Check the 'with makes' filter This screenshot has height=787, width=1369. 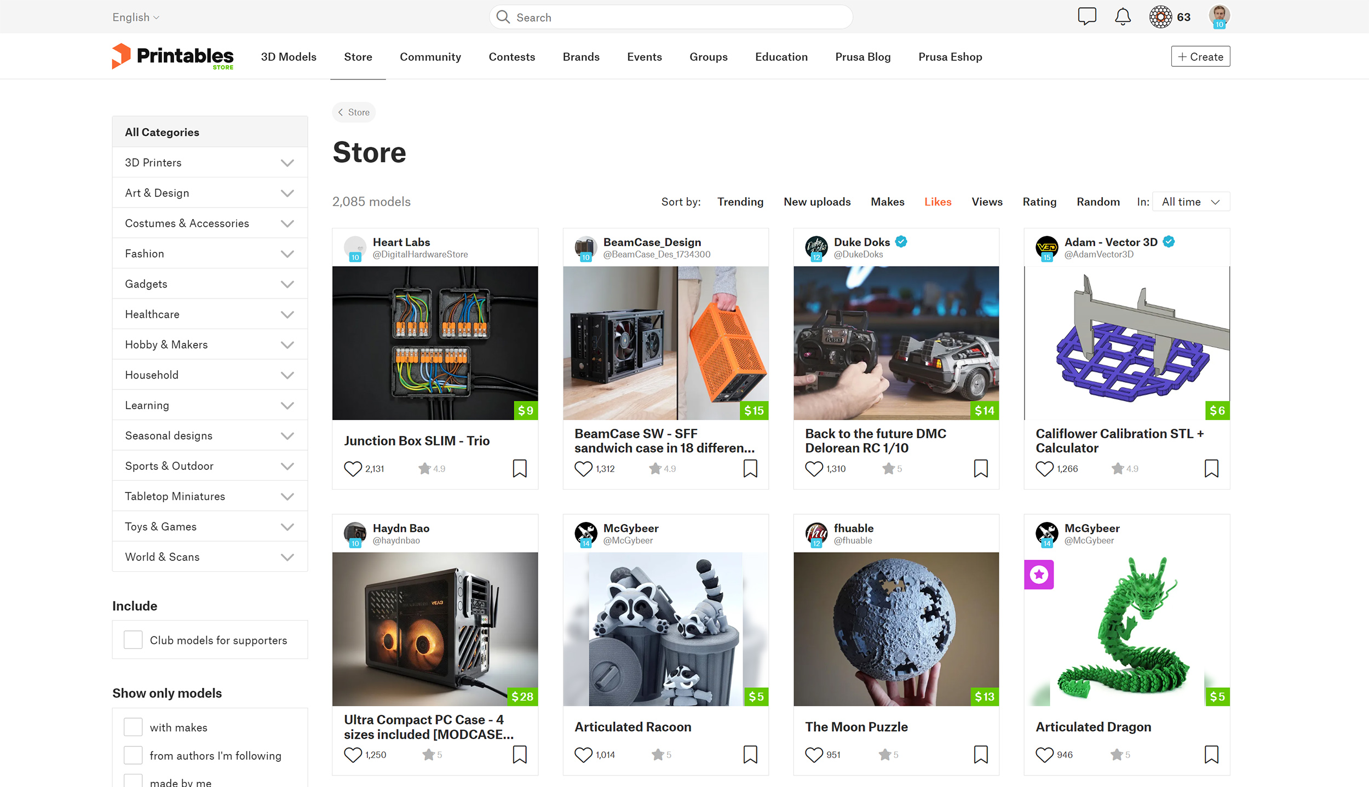pyautogui.click(x=133, y=727)
